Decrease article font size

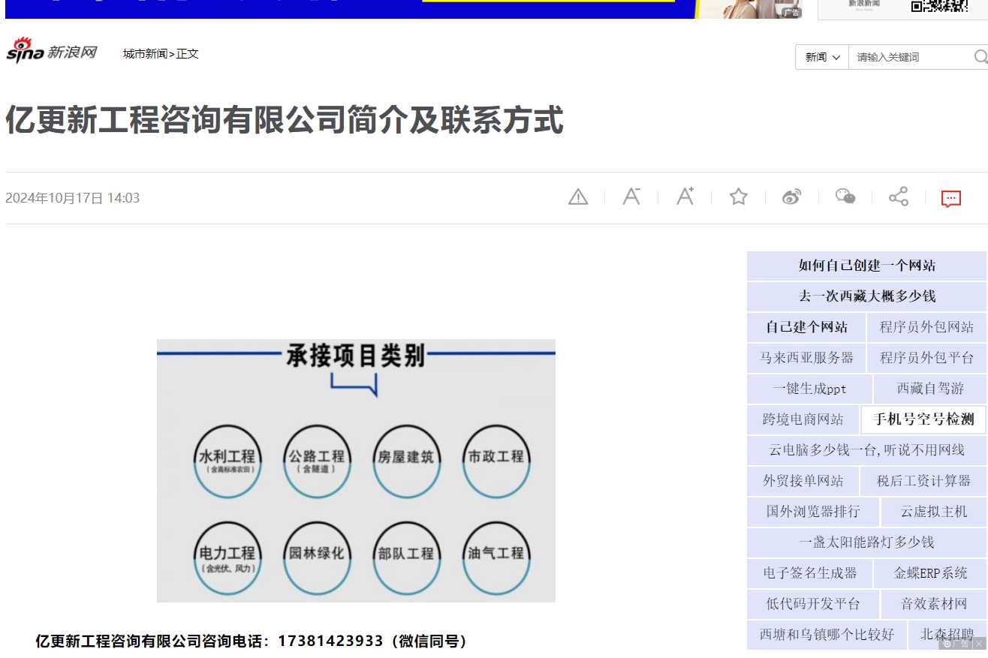point(631,197)
